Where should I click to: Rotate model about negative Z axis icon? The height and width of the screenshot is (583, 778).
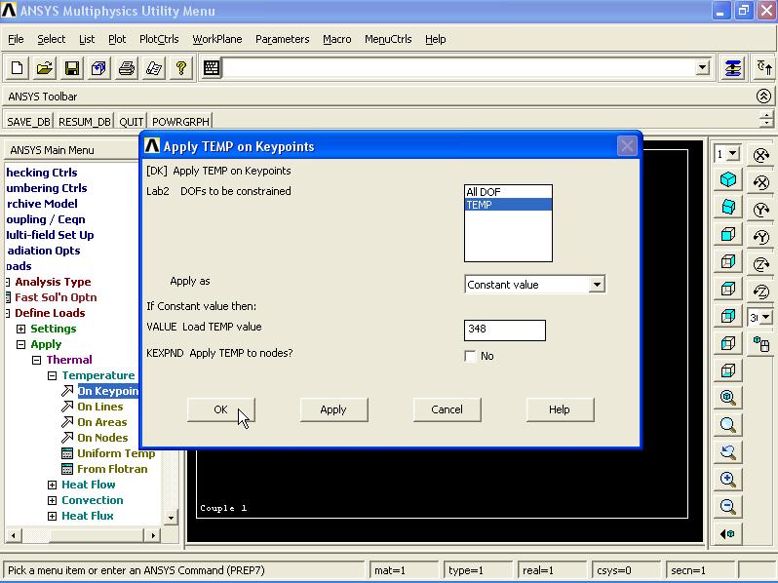[761, 291]
